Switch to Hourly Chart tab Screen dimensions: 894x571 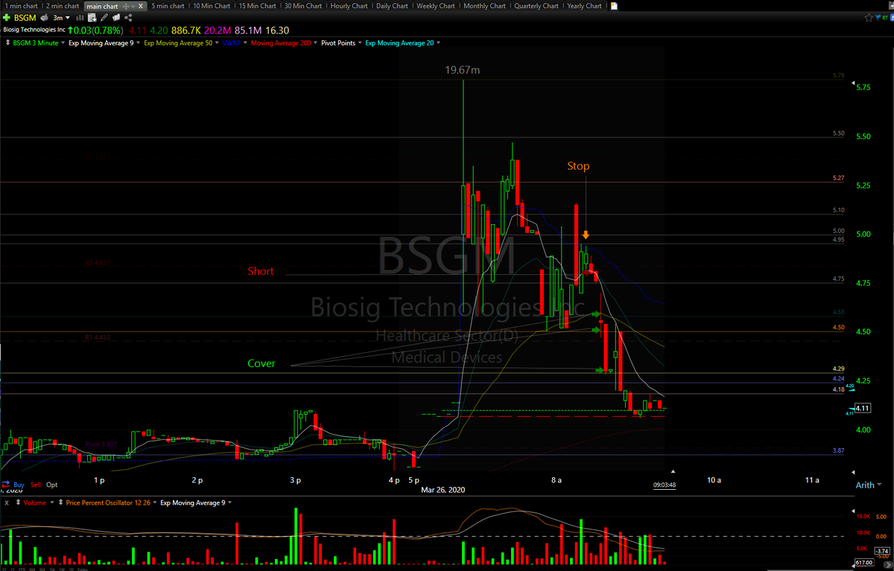click(349, 6)
